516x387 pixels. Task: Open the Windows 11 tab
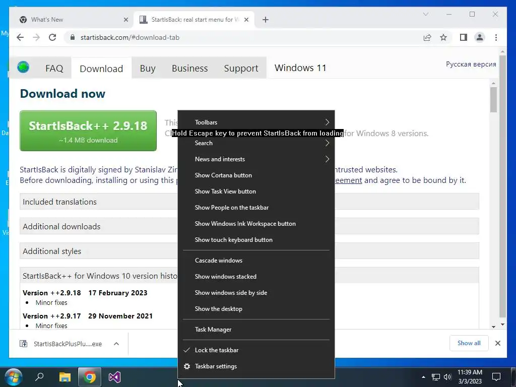pos(300,68)
